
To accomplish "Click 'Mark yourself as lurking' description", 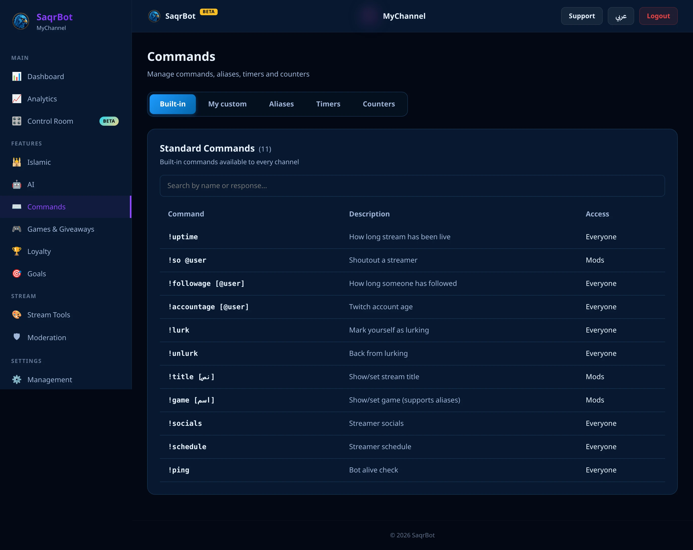I will tap(389, 330).
